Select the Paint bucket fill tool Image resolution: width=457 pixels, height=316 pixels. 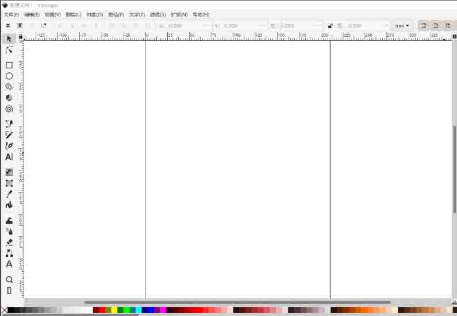click(9, 205)
